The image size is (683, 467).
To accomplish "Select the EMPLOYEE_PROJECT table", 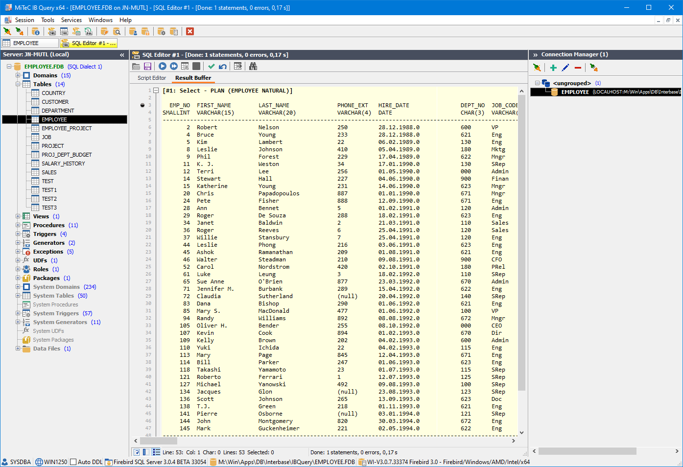I will coord(67,128).
